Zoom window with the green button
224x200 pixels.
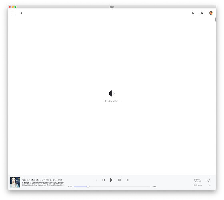point(16,7)
